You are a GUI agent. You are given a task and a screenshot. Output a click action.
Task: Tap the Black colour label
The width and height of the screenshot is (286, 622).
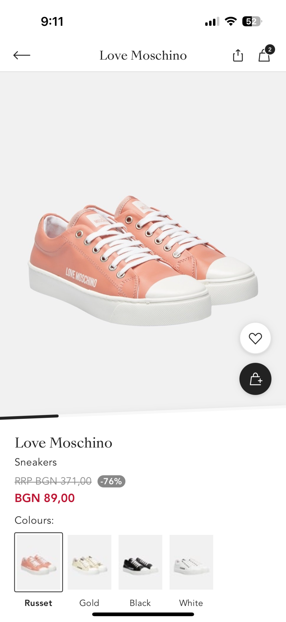point(140,603)
